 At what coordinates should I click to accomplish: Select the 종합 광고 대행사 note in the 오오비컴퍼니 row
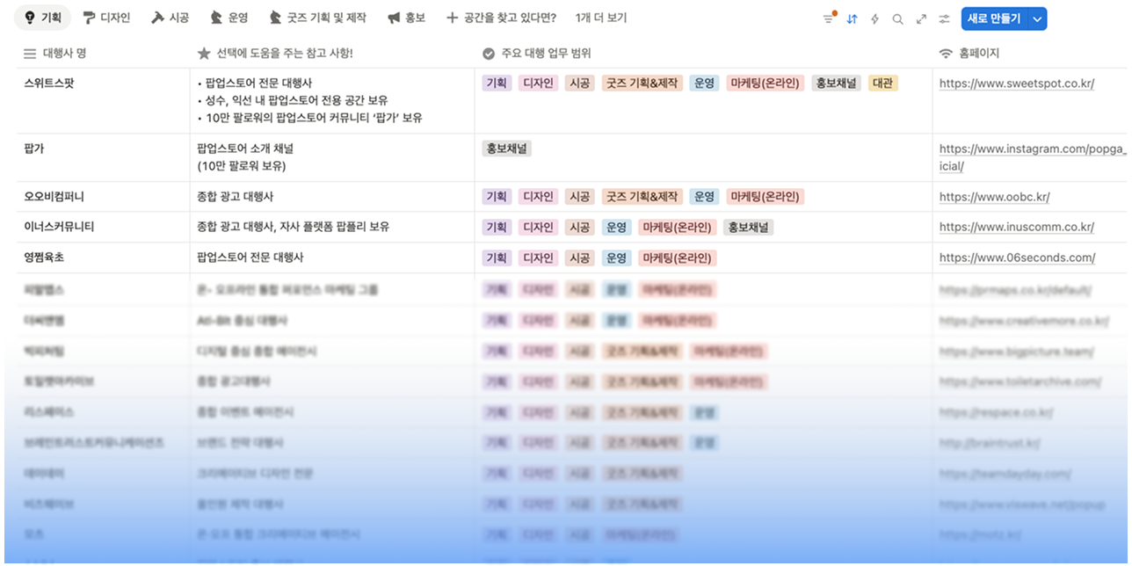tap(236, 197)
